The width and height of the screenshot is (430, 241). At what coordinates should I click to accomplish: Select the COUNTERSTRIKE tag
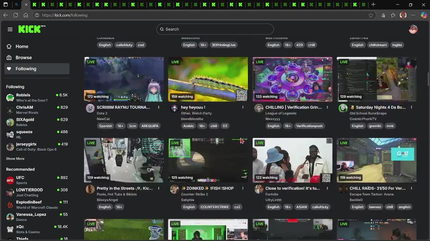click(214, 207)
